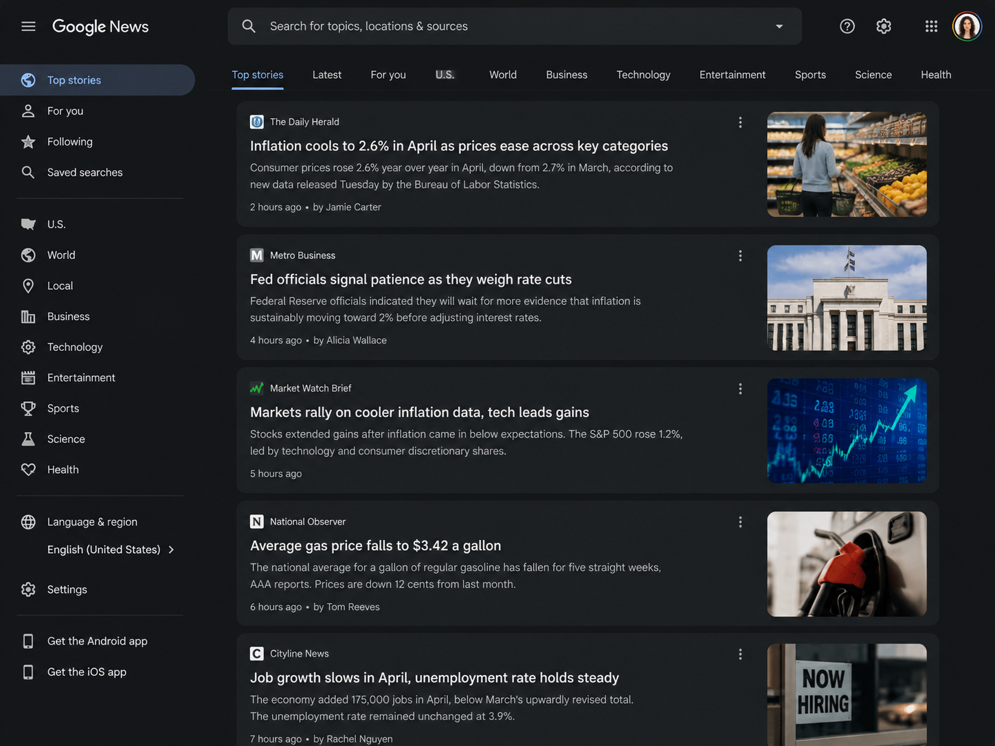Click the iOS app phone icon
Image resolution: width=995 pixels, height=746 pixels.
(28, 672)
